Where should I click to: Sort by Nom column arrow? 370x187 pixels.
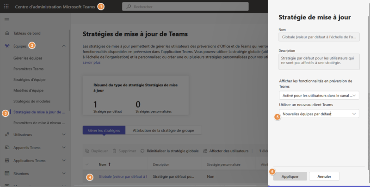pyautogui.click(x=110, y=164)
